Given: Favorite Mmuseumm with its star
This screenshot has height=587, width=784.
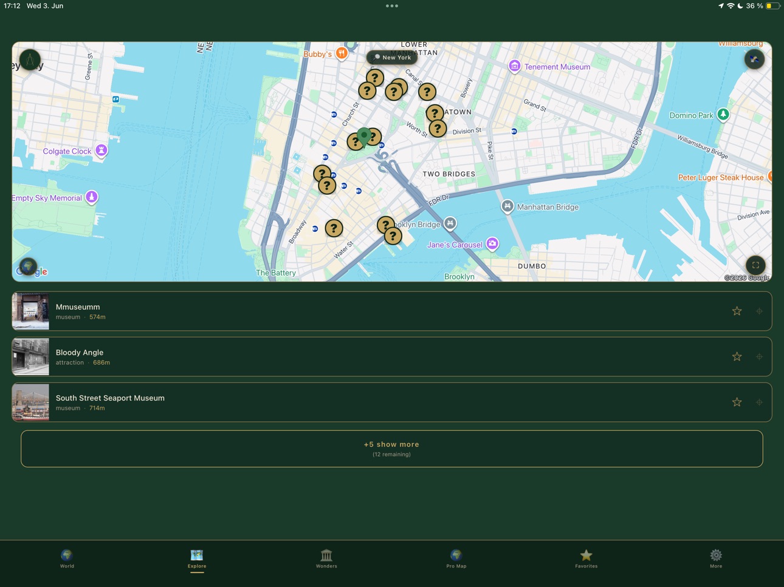Looking at the screenshot, I should (737, 311).
